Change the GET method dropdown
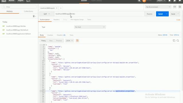 [x=47, y=14]
